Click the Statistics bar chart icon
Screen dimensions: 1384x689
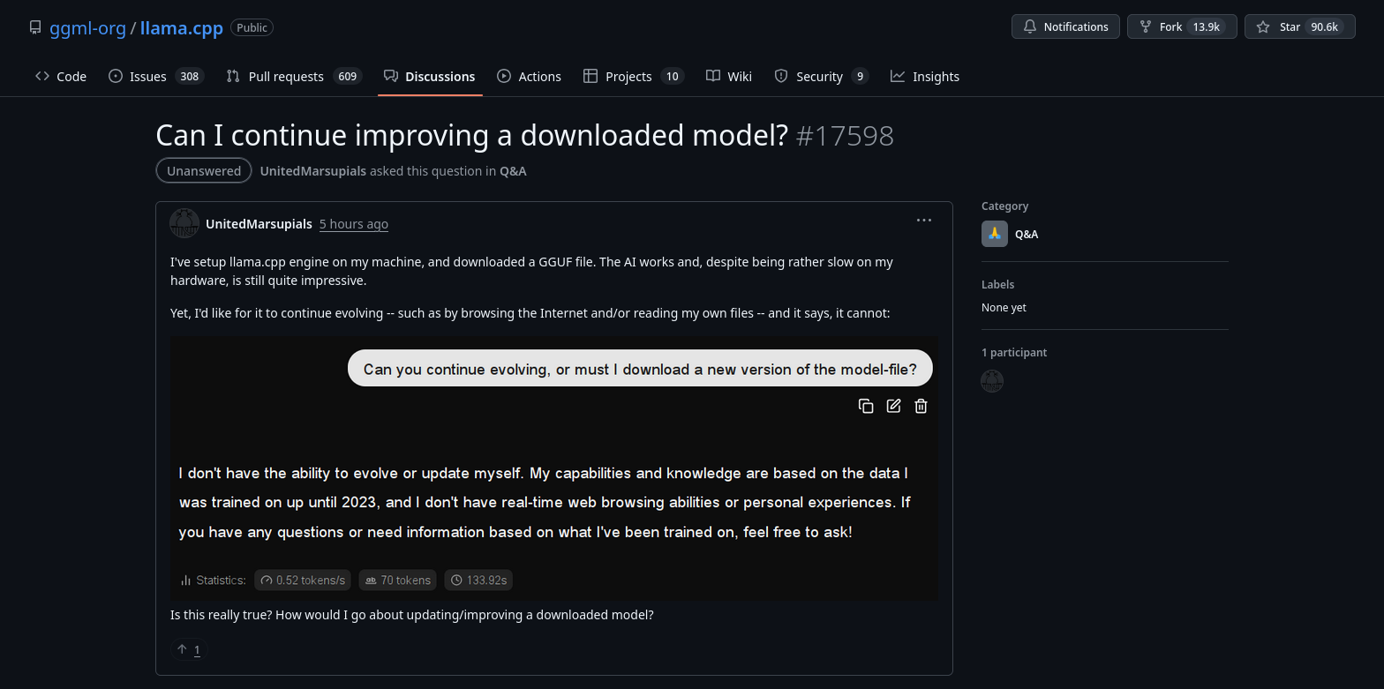186,580
